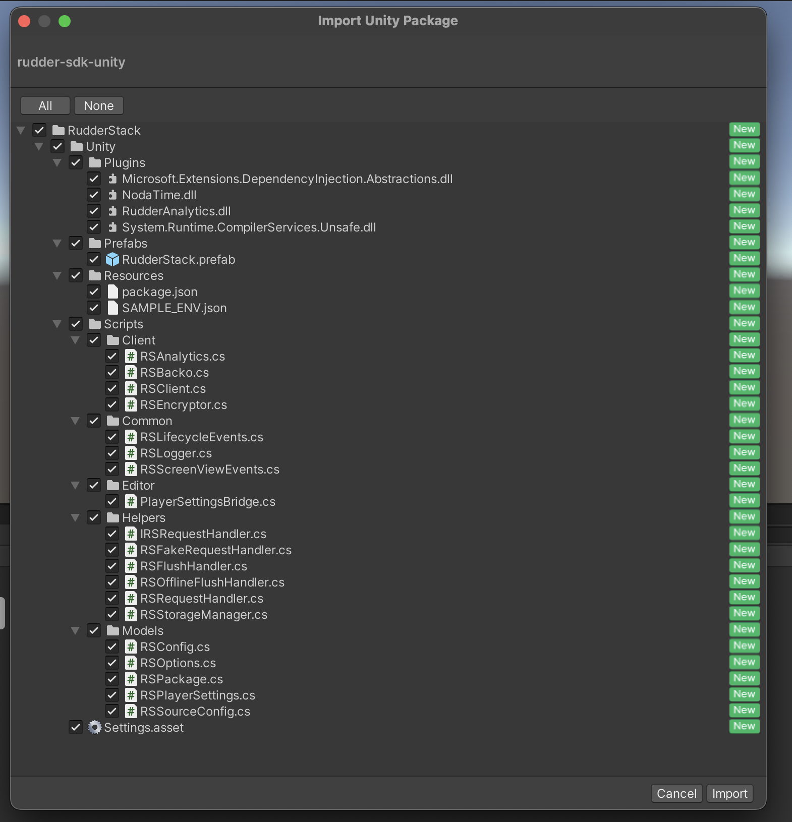Select the RSPackage.cs row
792x822 pixels.
click(x=387, y=679)
